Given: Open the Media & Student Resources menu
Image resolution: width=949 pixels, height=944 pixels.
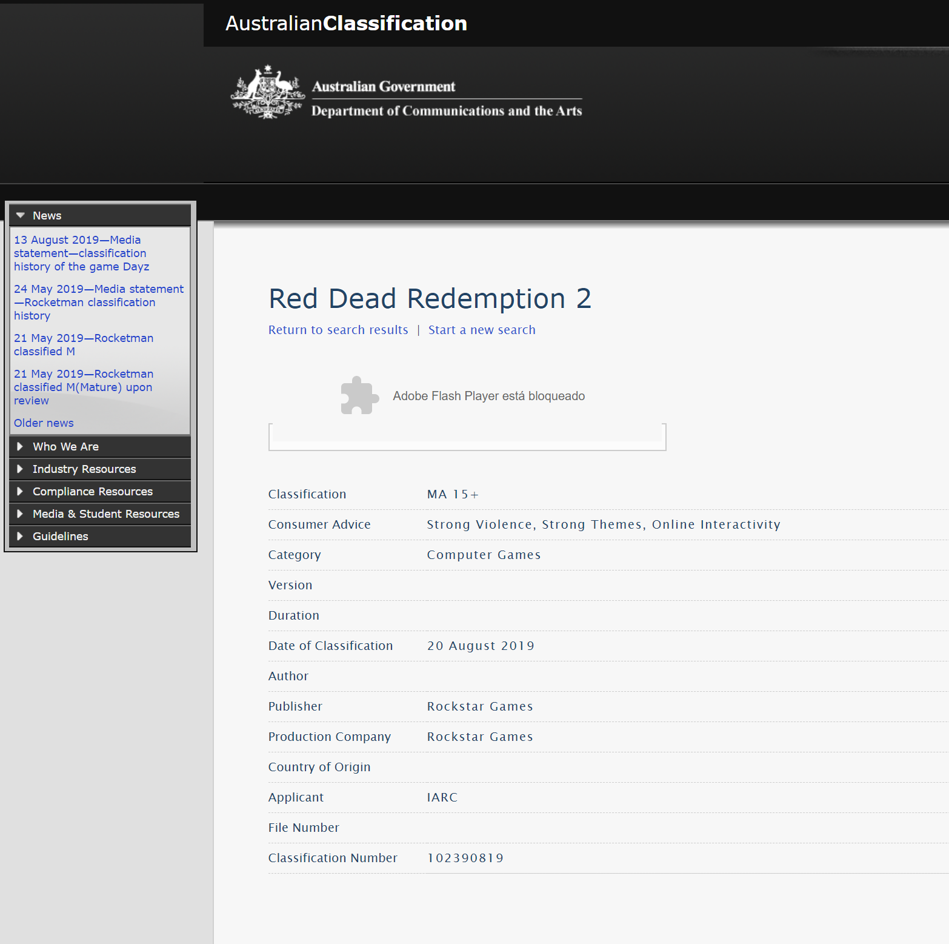Looking at the screenshot, I should pos(105,514).
